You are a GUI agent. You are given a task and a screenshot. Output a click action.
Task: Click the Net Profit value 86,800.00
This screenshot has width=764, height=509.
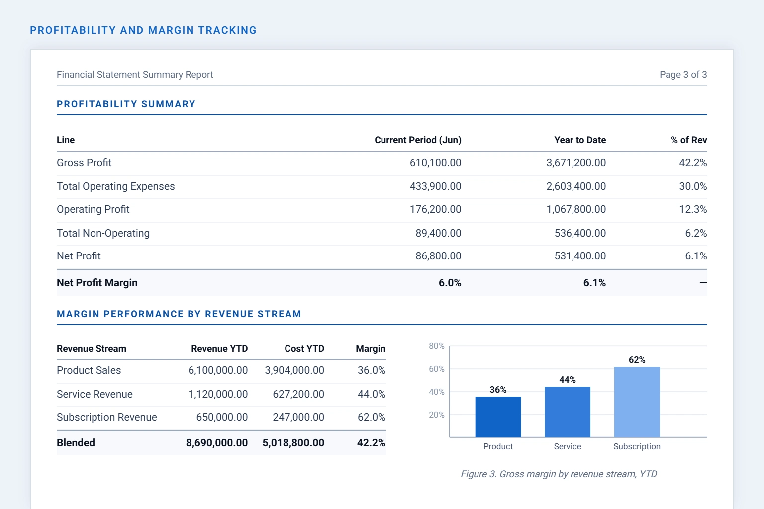pos(438,256)
